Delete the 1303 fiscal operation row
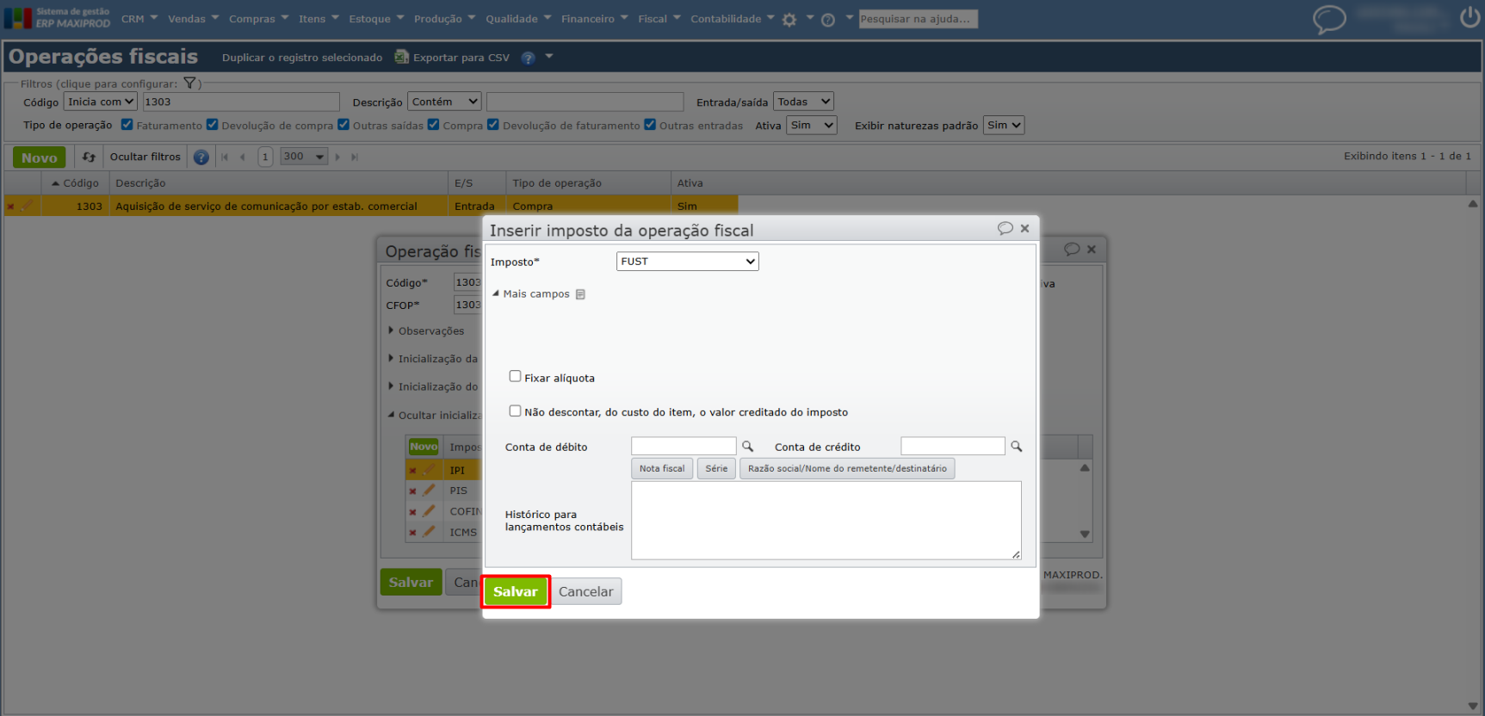This screenshot has height=716, width=1485. coord(11,207)
